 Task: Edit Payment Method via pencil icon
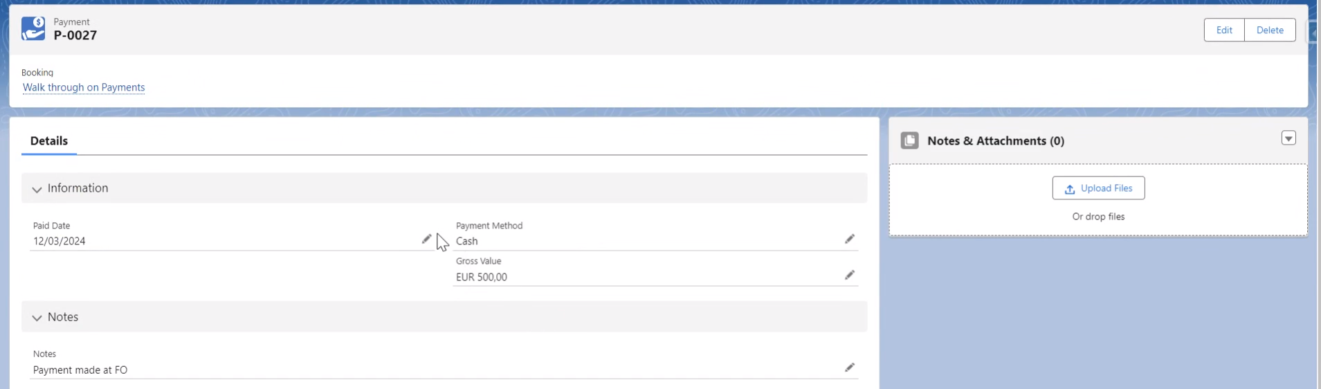tap(850, 239)
